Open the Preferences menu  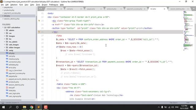(54, 5)
